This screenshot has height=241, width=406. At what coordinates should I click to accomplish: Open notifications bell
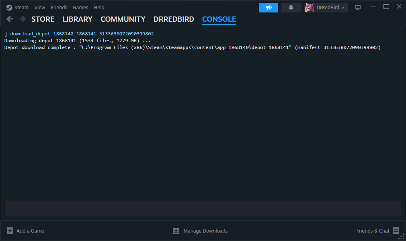coord(291,8)
